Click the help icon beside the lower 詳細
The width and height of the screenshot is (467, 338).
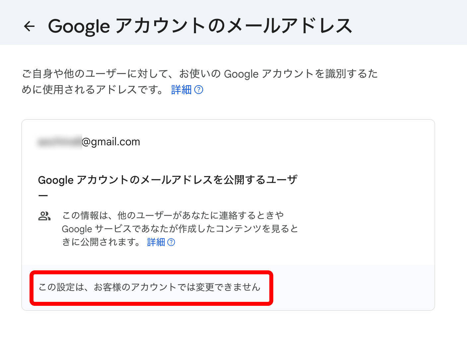[171, 242]
